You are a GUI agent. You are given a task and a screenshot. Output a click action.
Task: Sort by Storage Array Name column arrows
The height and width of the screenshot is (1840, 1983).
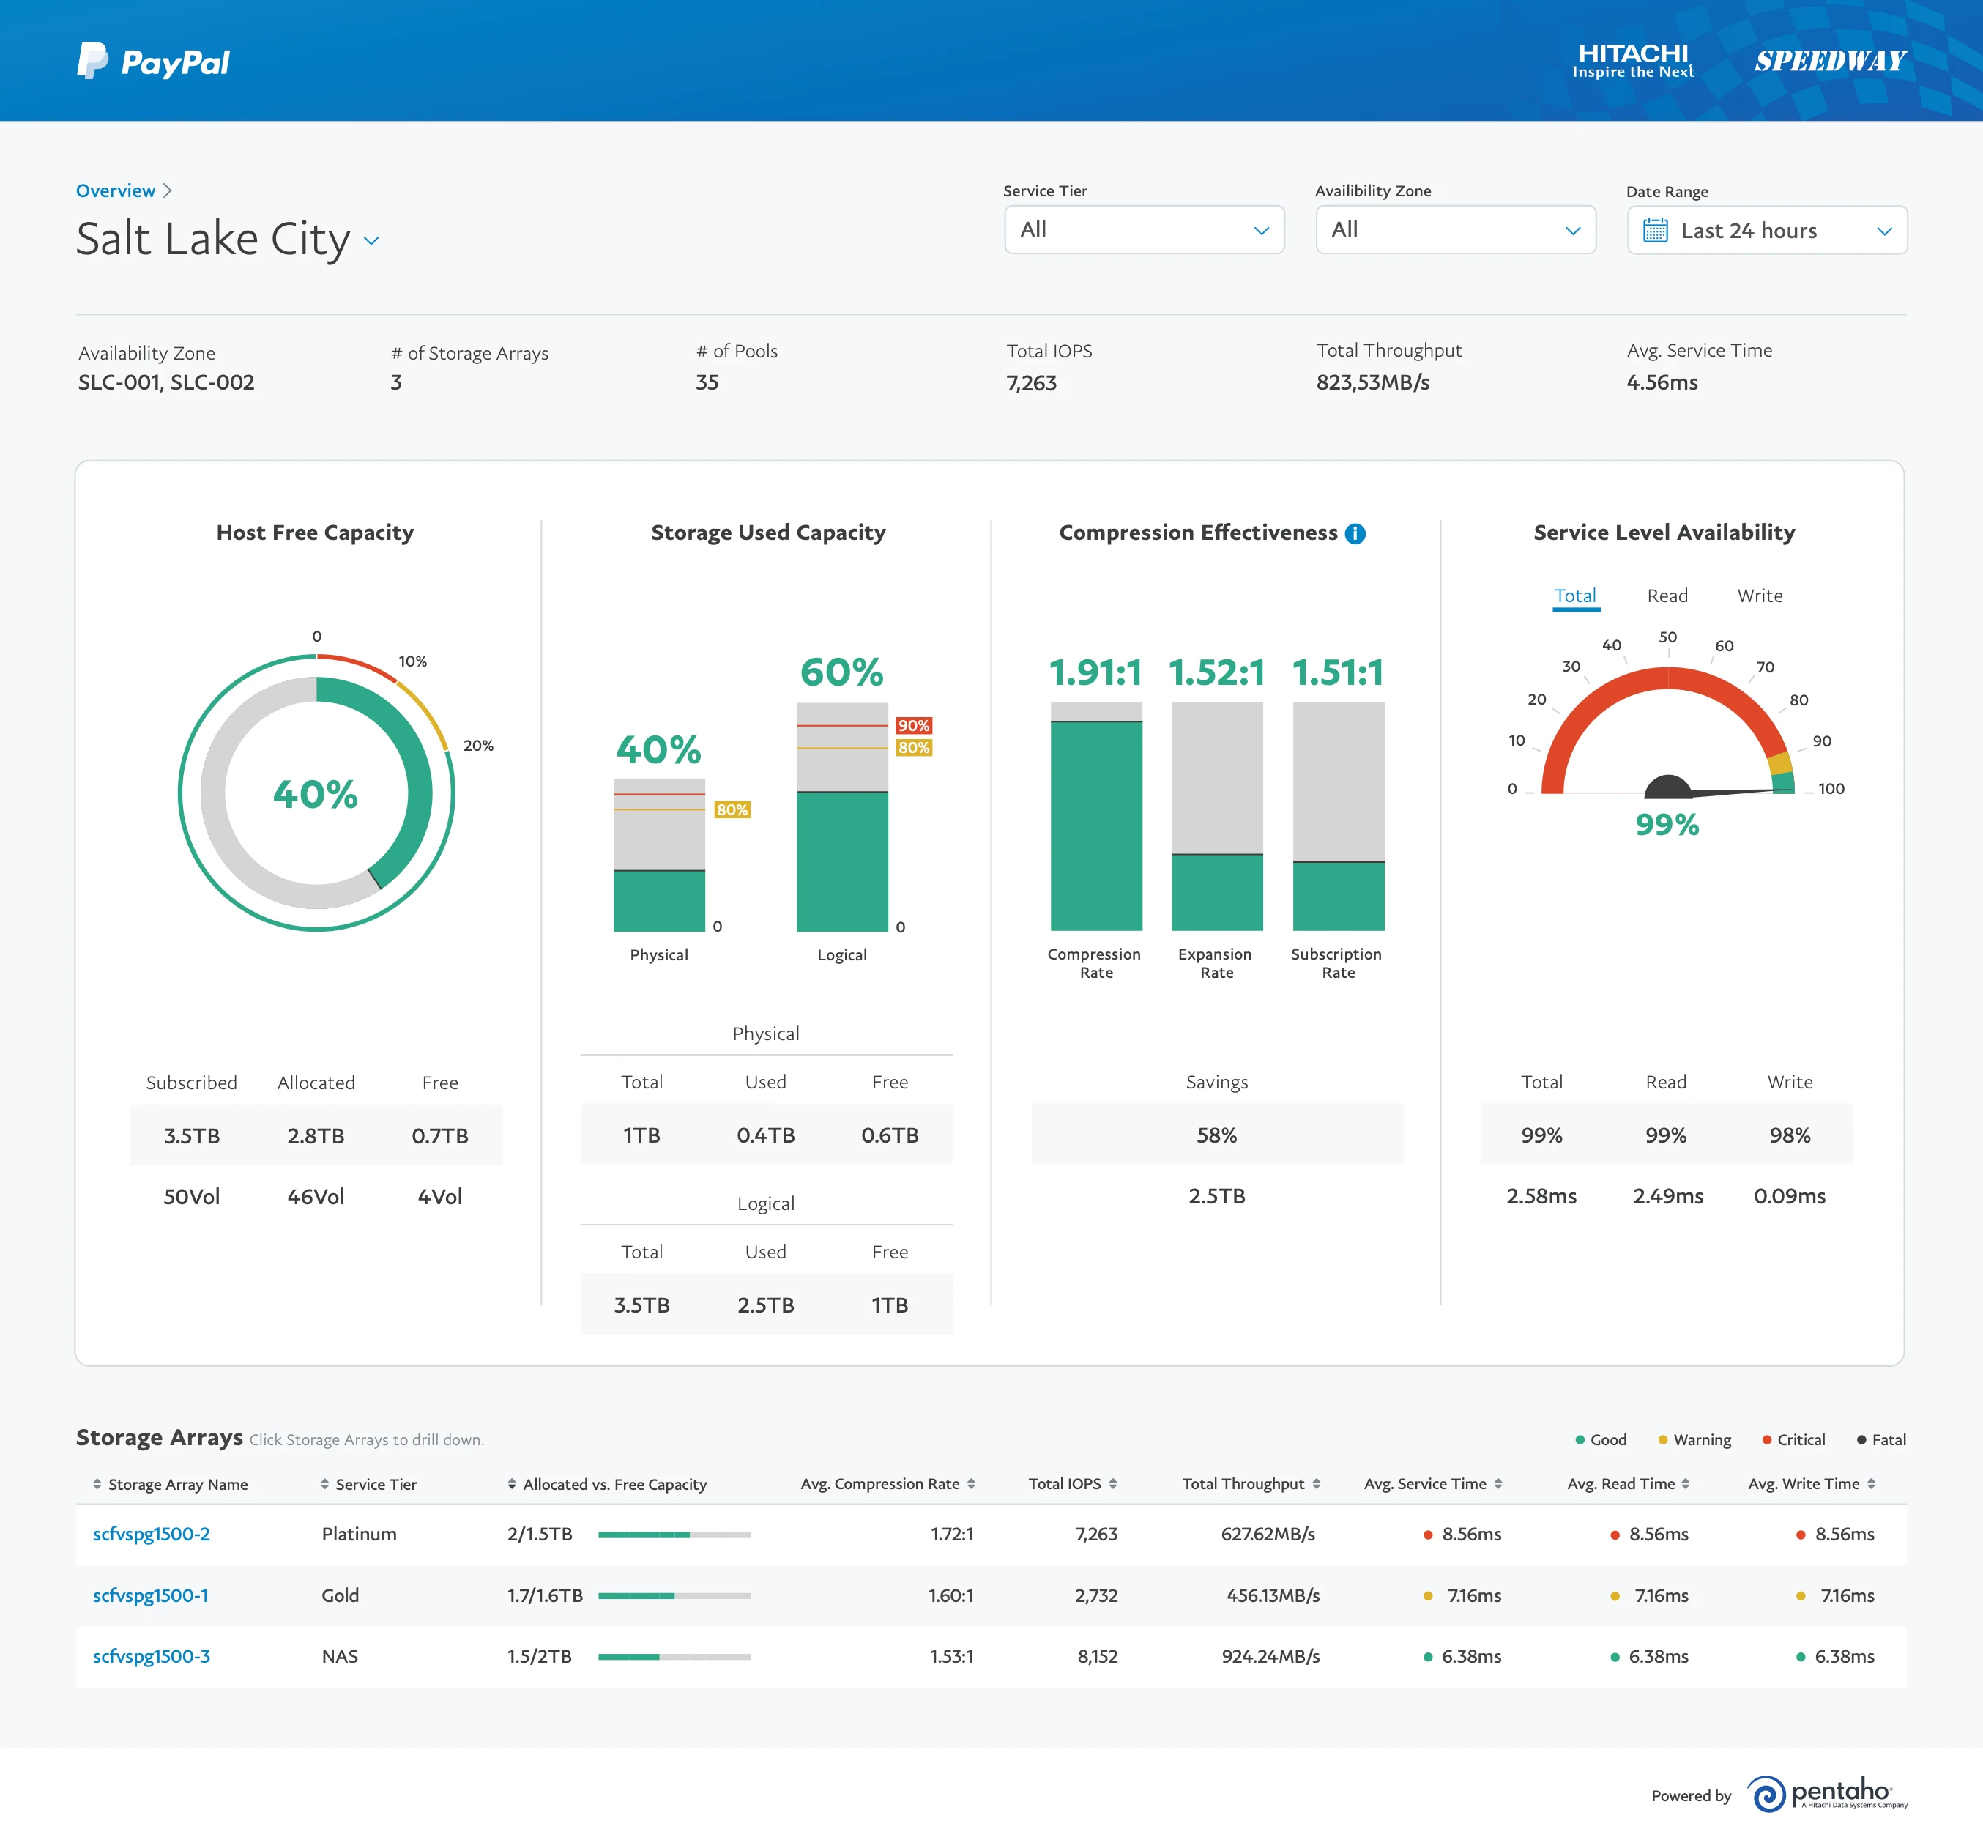[x=97, y=1483]
